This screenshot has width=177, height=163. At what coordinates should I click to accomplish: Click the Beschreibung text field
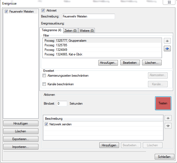point(88,16)
